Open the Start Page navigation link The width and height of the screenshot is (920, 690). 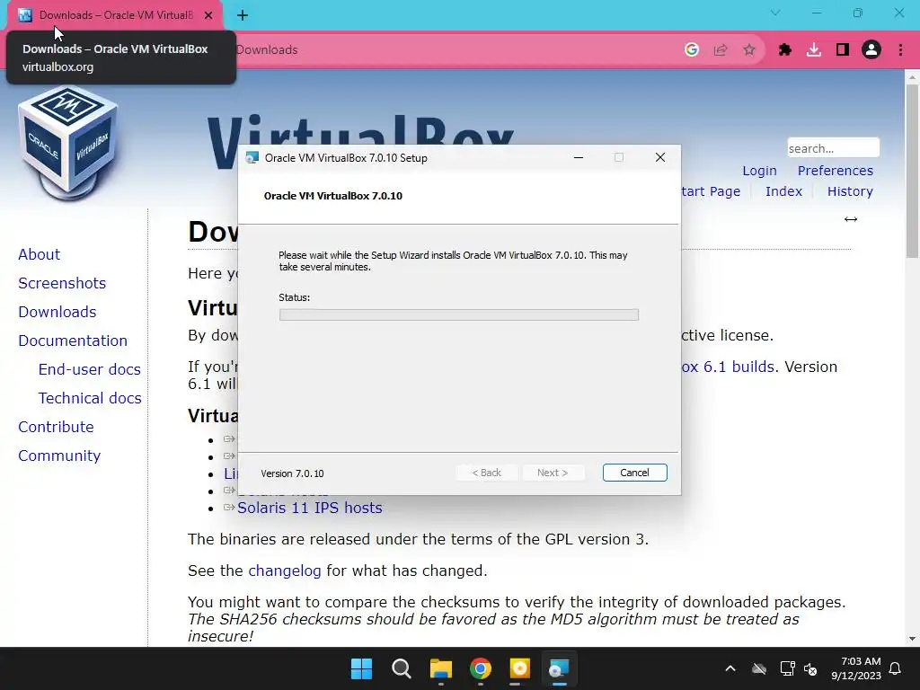point(711,191)
